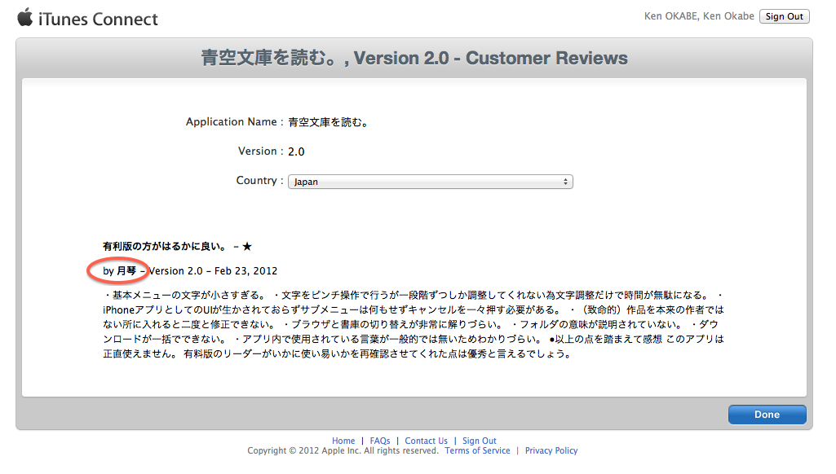Select the account name Ken OKABE, Ken Okabe
This screenshot has width=836, height=474.
tap(699, 16)
